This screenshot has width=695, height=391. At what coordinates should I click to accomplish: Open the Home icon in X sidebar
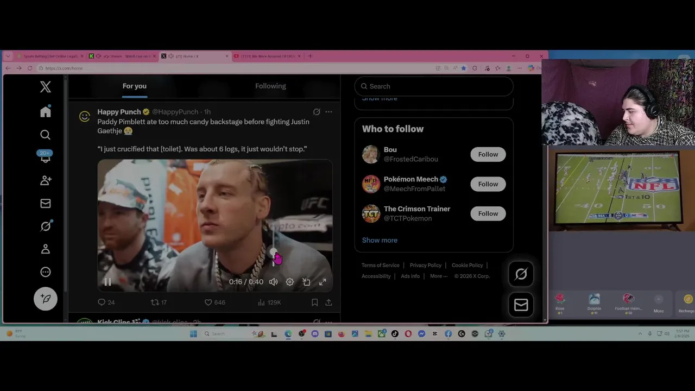click(46, 111)
